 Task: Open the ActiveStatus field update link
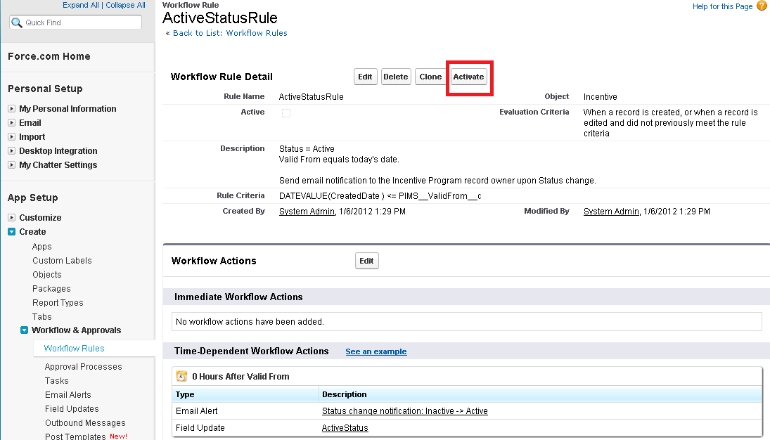345,428
